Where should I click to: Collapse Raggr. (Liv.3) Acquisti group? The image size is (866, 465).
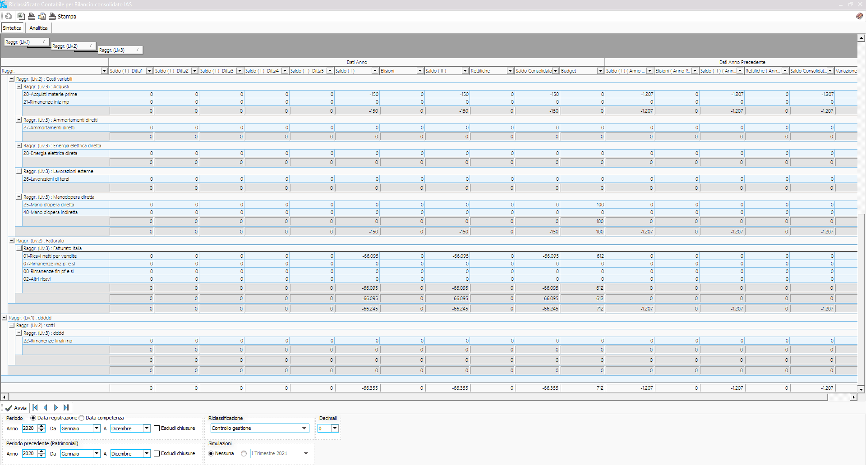click(x=19, y=87)
